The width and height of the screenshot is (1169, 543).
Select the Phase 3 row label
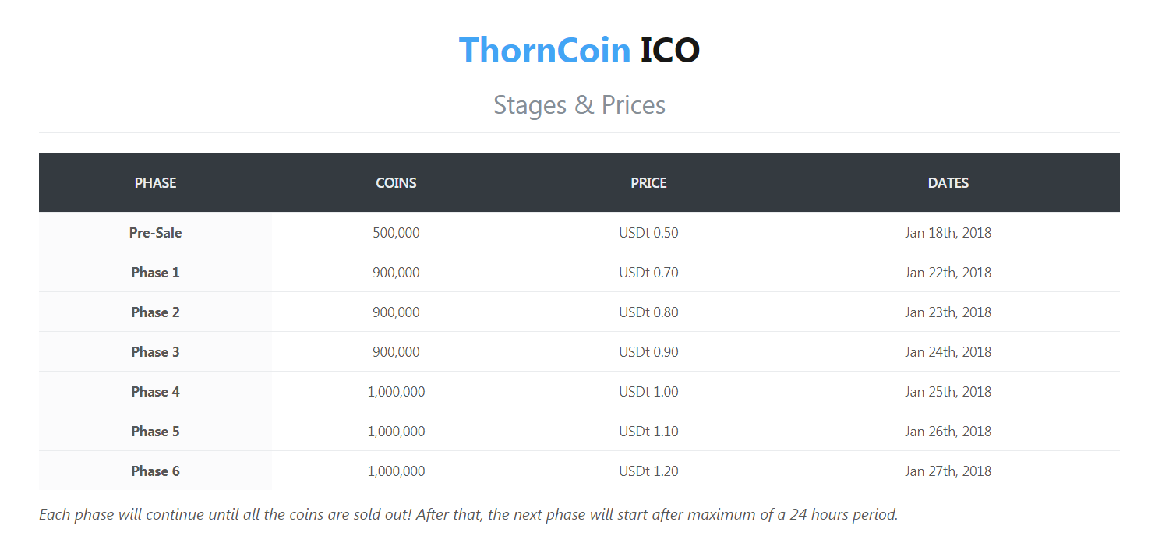(155, 351)
